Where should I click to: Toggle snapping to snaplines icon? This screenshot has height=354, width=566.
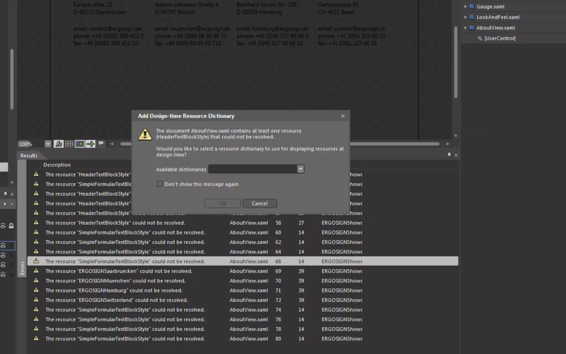click(x=91, y=144)
